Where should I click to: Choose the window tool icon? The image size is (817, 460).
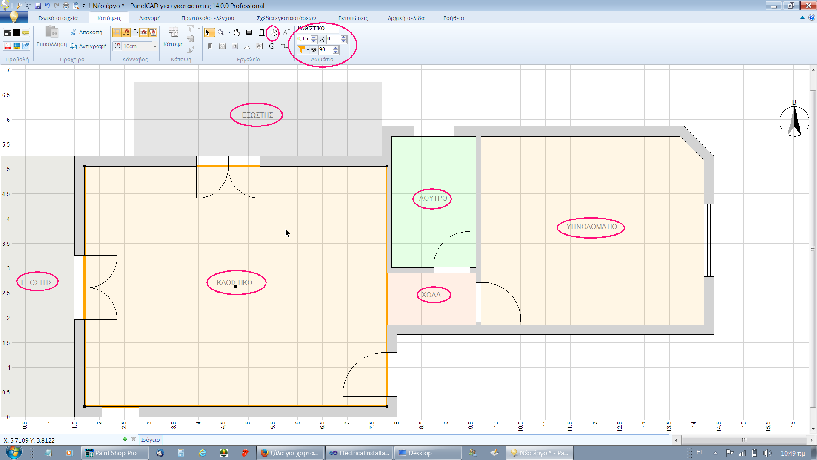pos(249,32)
